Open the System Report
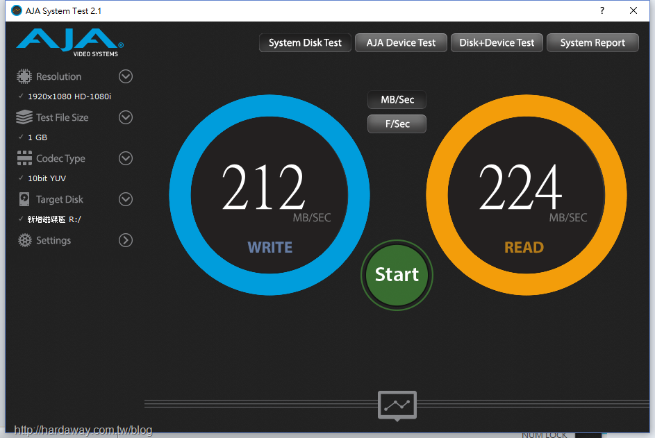The height and width of the screenshot is (438, 655). (592, 42)
